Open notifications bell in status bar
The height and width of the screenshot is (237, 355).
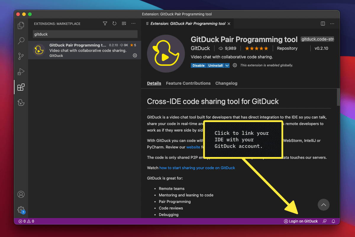[x=333, y=221]
